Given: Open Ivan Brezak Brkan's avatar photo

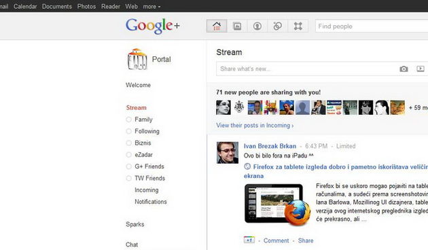Looking at the screenshot, I should click(x=228, y=153).
